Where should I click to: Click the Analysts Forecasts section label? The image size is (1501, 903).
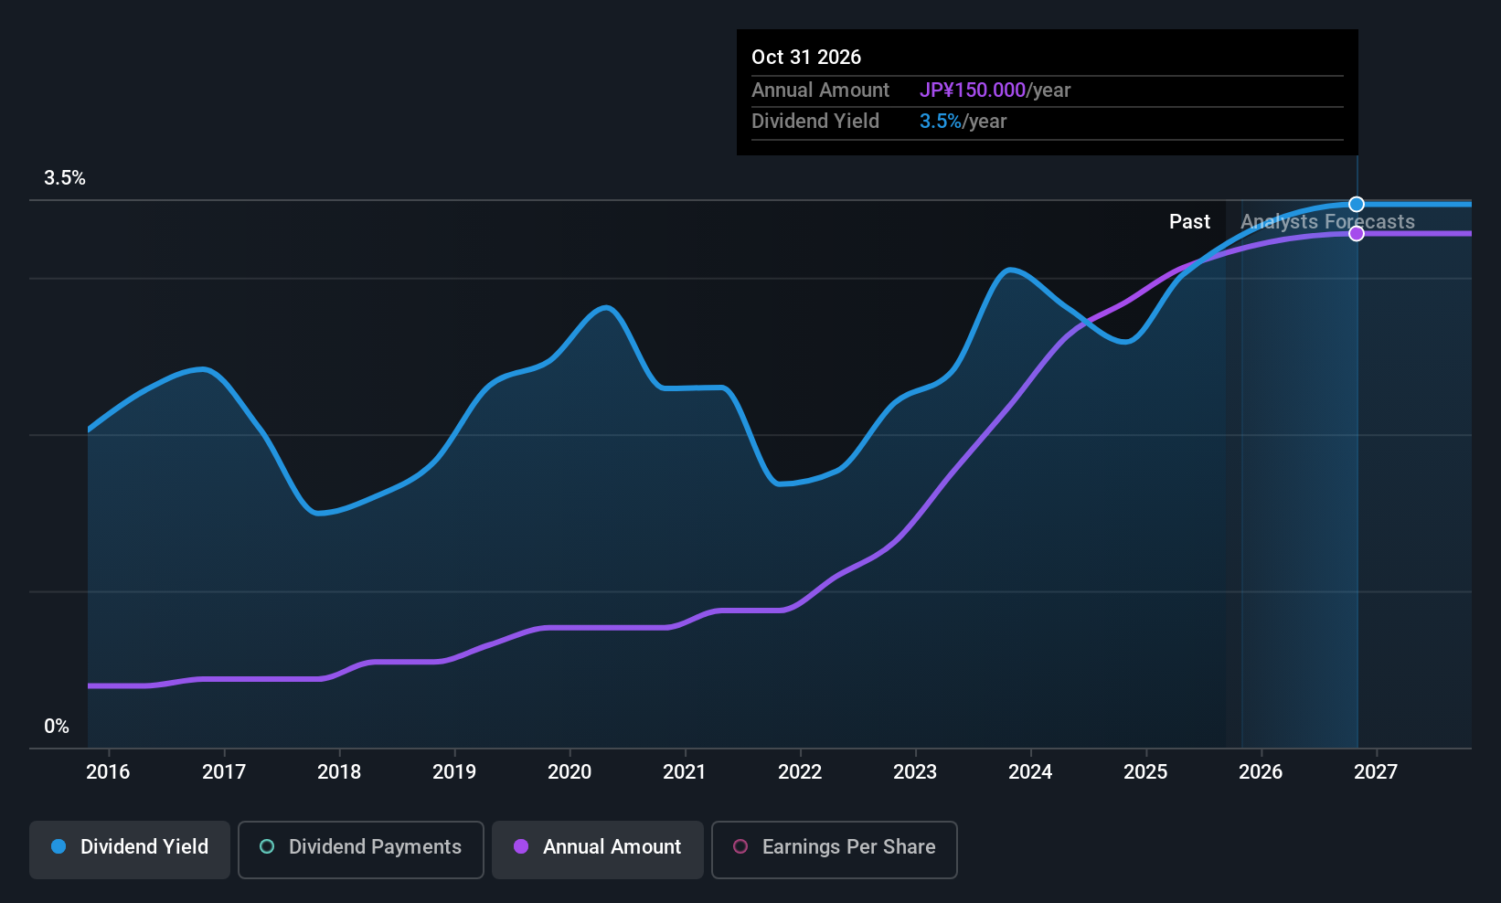tap(1327, 222)
